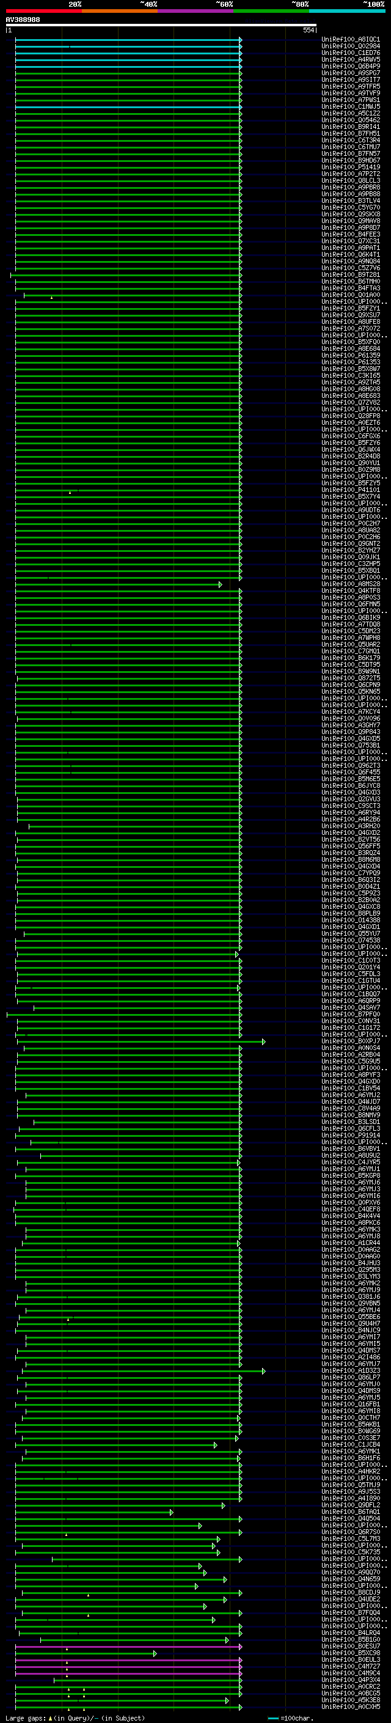Image resolution: width=391 pixels, height=1723 pixels.
Task: Click the UniRef100_C5L7M3 label
Action: click(x=351, y=1538)
